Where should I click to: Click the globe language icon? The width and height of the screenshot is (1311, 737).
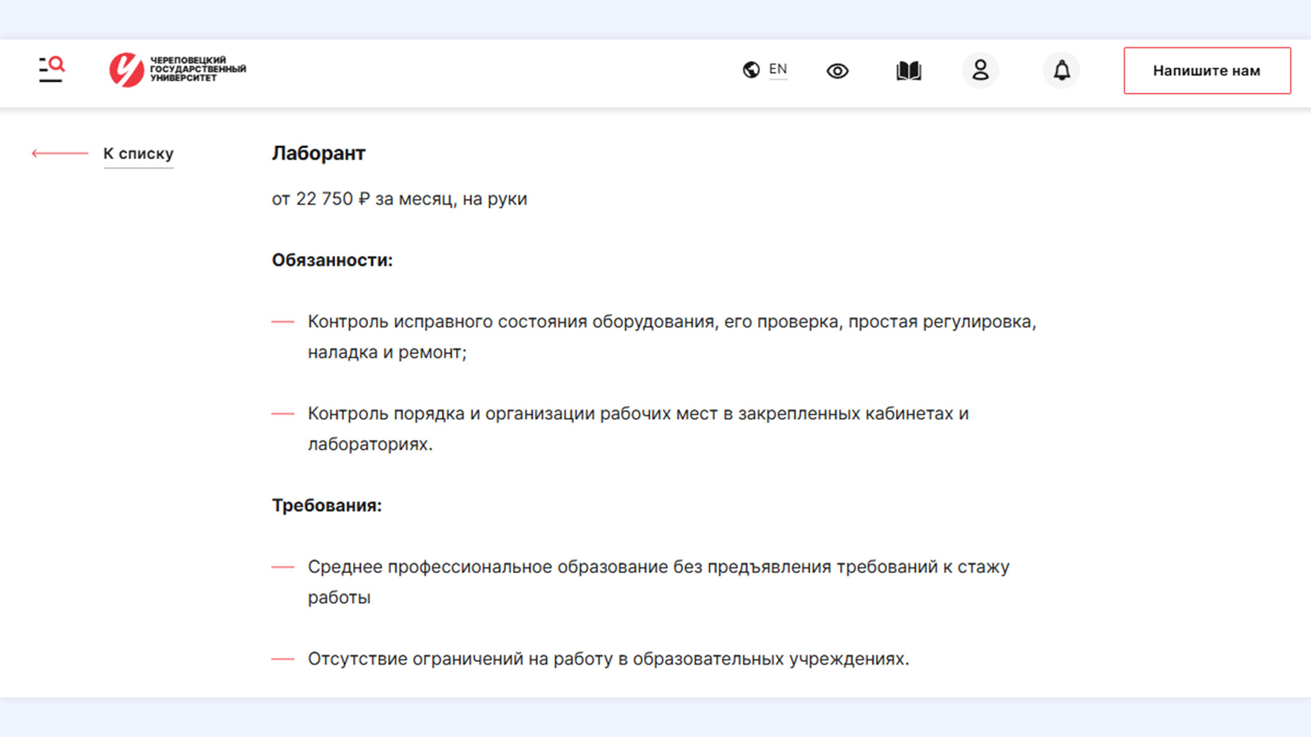point(751,70)
